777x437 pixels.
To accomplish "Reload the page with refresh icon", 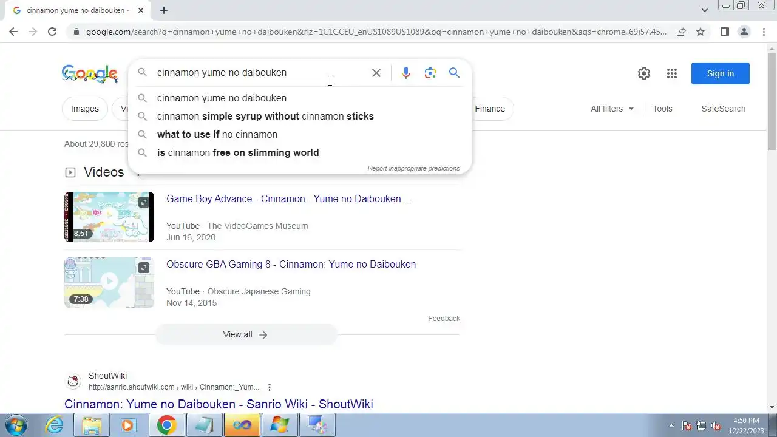I will pos(52,32).
